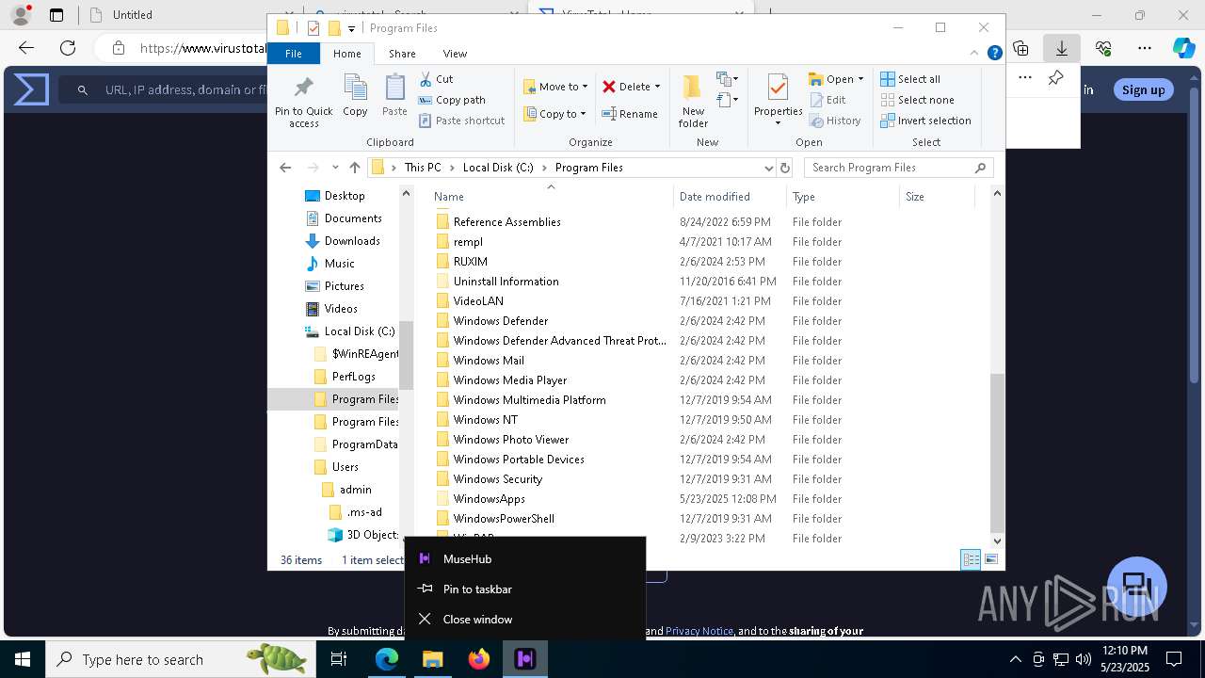This screenshot has height=678, width=1205.
Task: Click the Cut scissors icon
Action: pyautogui.click(x=426, y=79)
